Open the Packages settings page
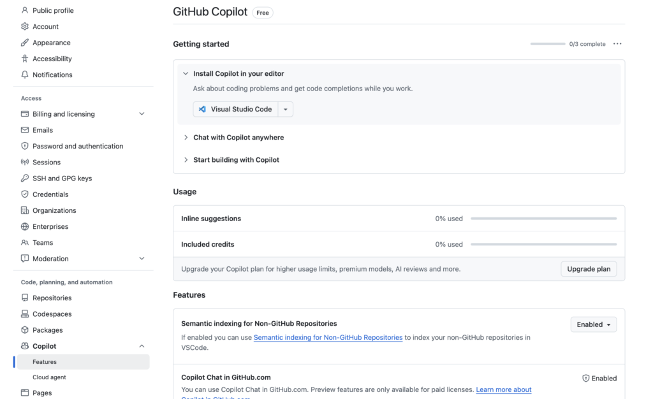 [47, 330]
